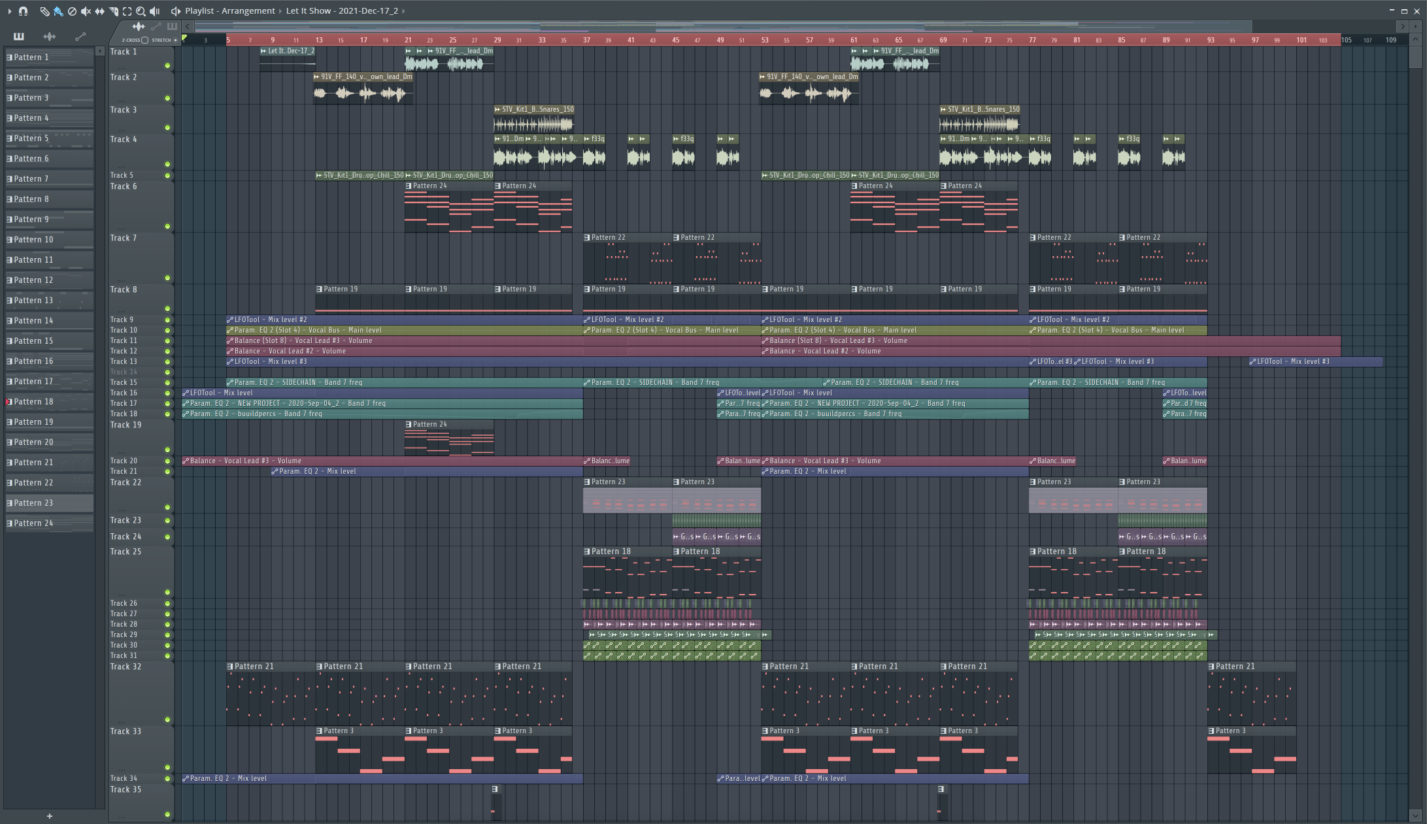The width and height of the screenshot is (1427, 824).
Task: Select the Zoom magnifier tool
Action: (x=141, y=11)
